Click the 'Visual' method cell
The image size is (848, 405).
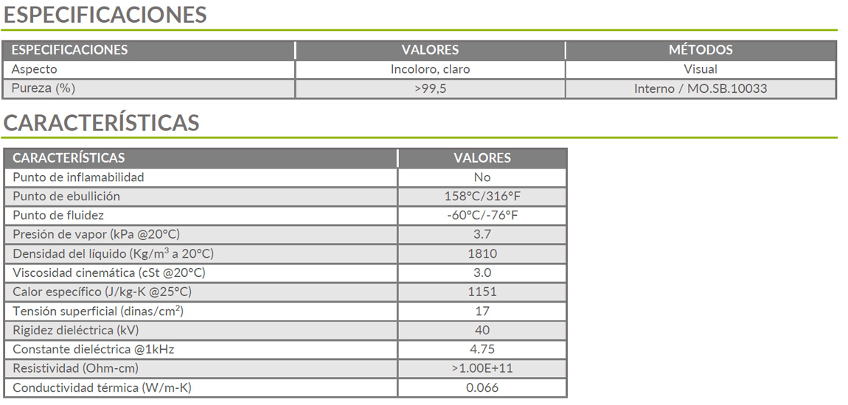tap(701, 69)
